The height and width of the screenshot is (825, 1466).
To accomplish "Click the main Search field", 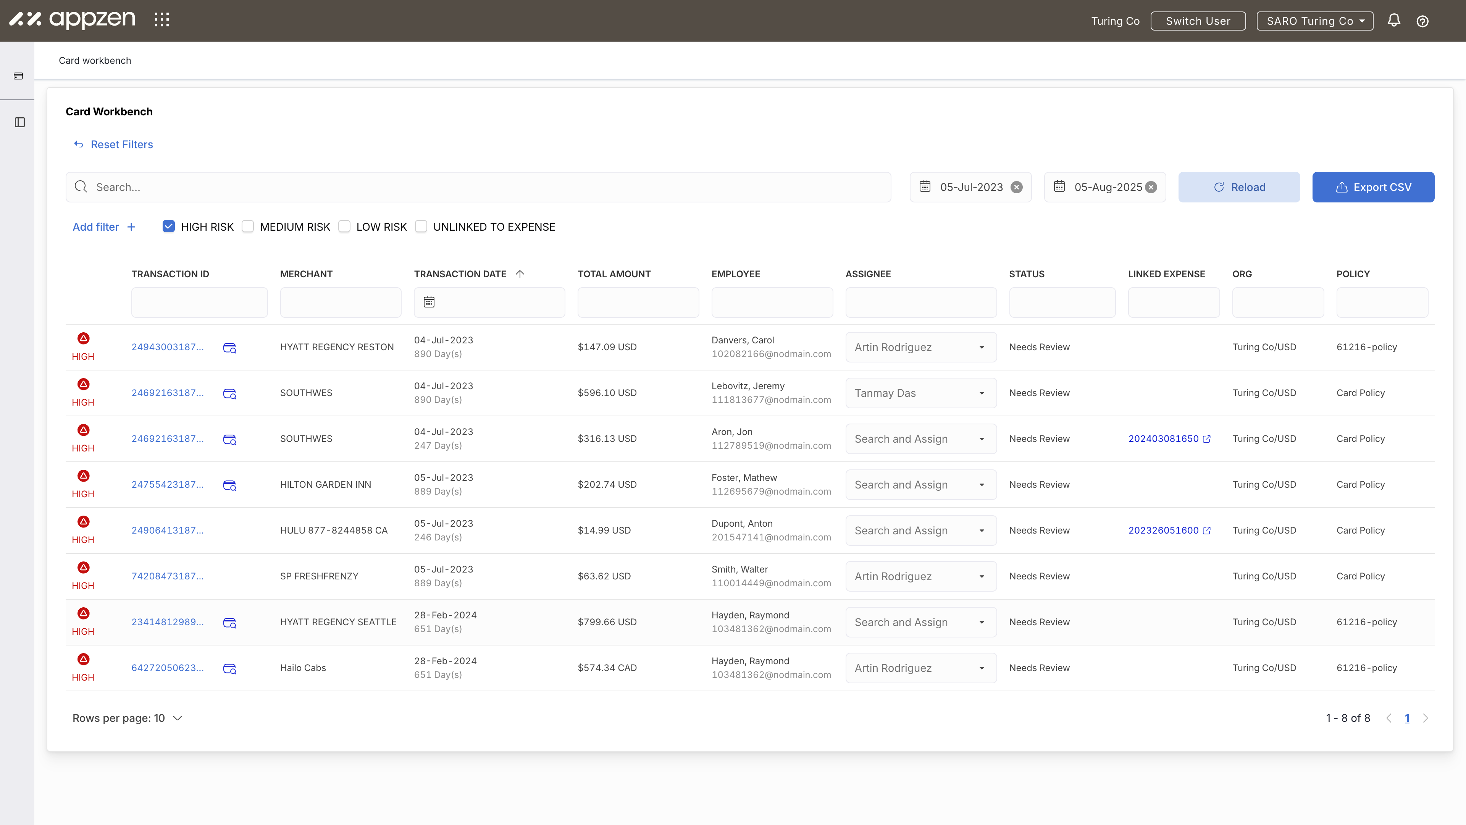I will 478,187.
